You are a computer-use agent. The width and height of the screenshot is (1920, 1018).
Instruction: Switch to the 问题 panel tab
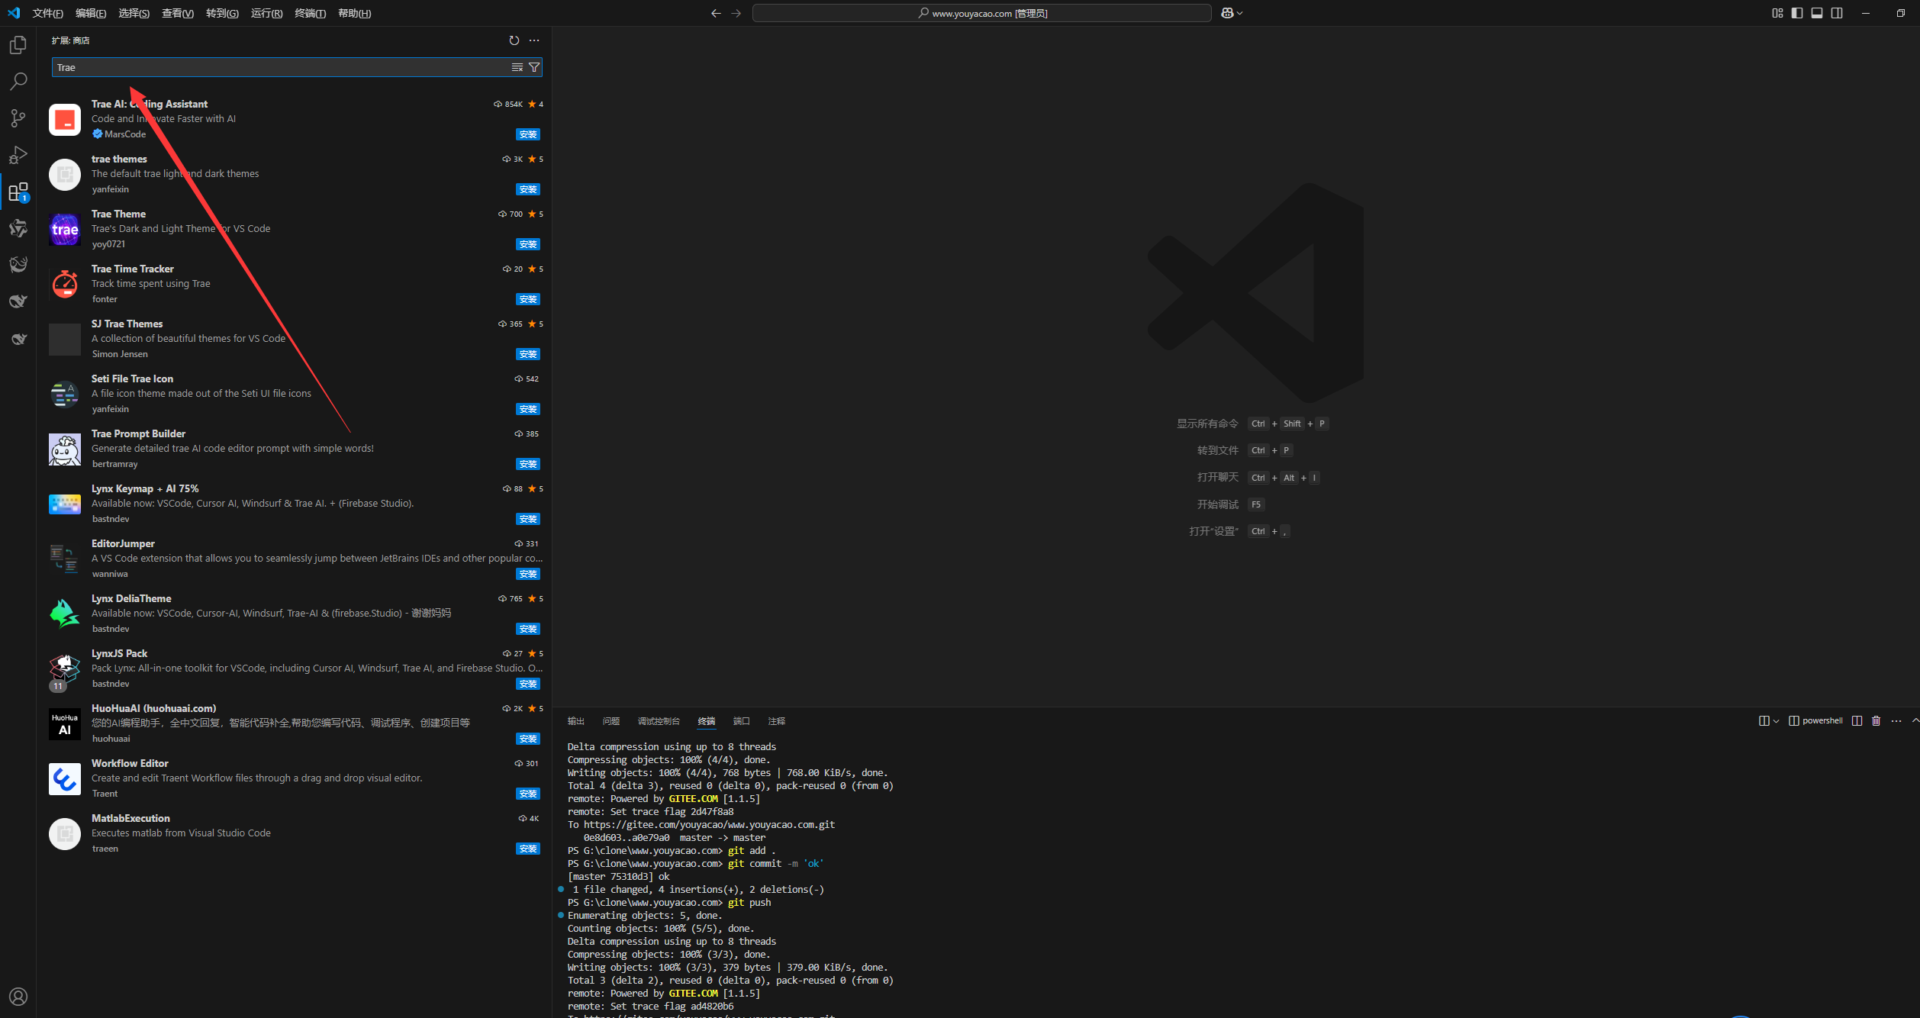coord(610,721)
